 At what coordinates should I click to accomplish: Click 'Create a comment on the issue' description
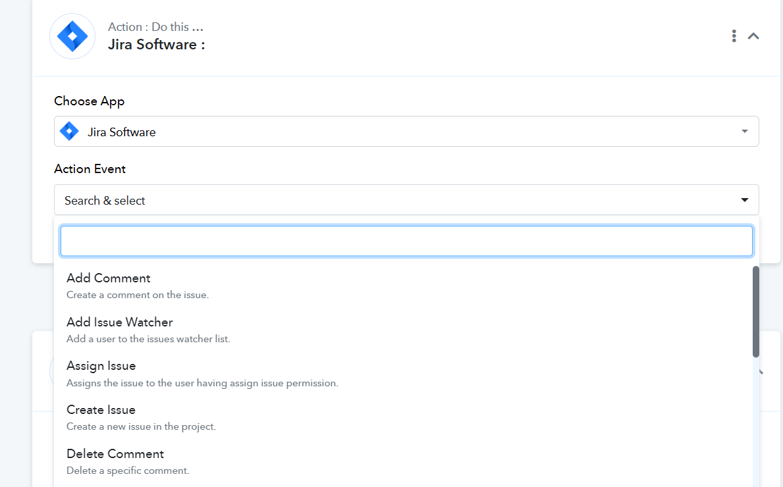[x=138, y=295]
